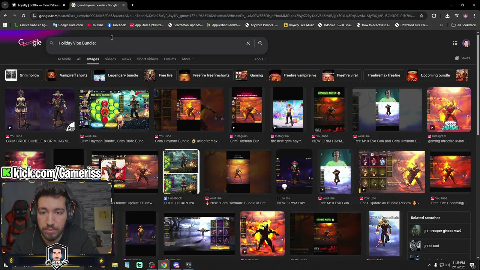Expand the More search filters dropdown

pyautogui.click(x=188, y=59)
